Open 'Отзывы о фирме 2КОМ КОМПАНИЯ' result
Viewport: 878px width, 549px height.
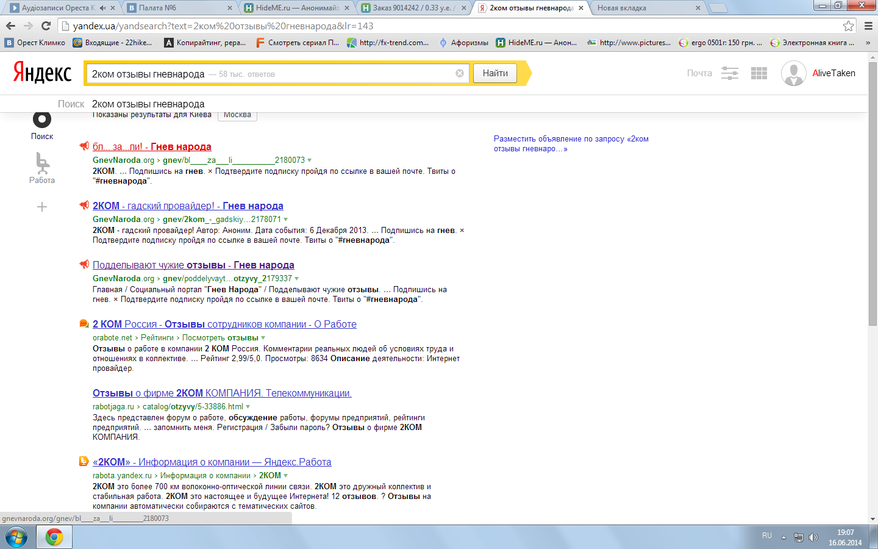pyautogui.click(x=222, y=393)
